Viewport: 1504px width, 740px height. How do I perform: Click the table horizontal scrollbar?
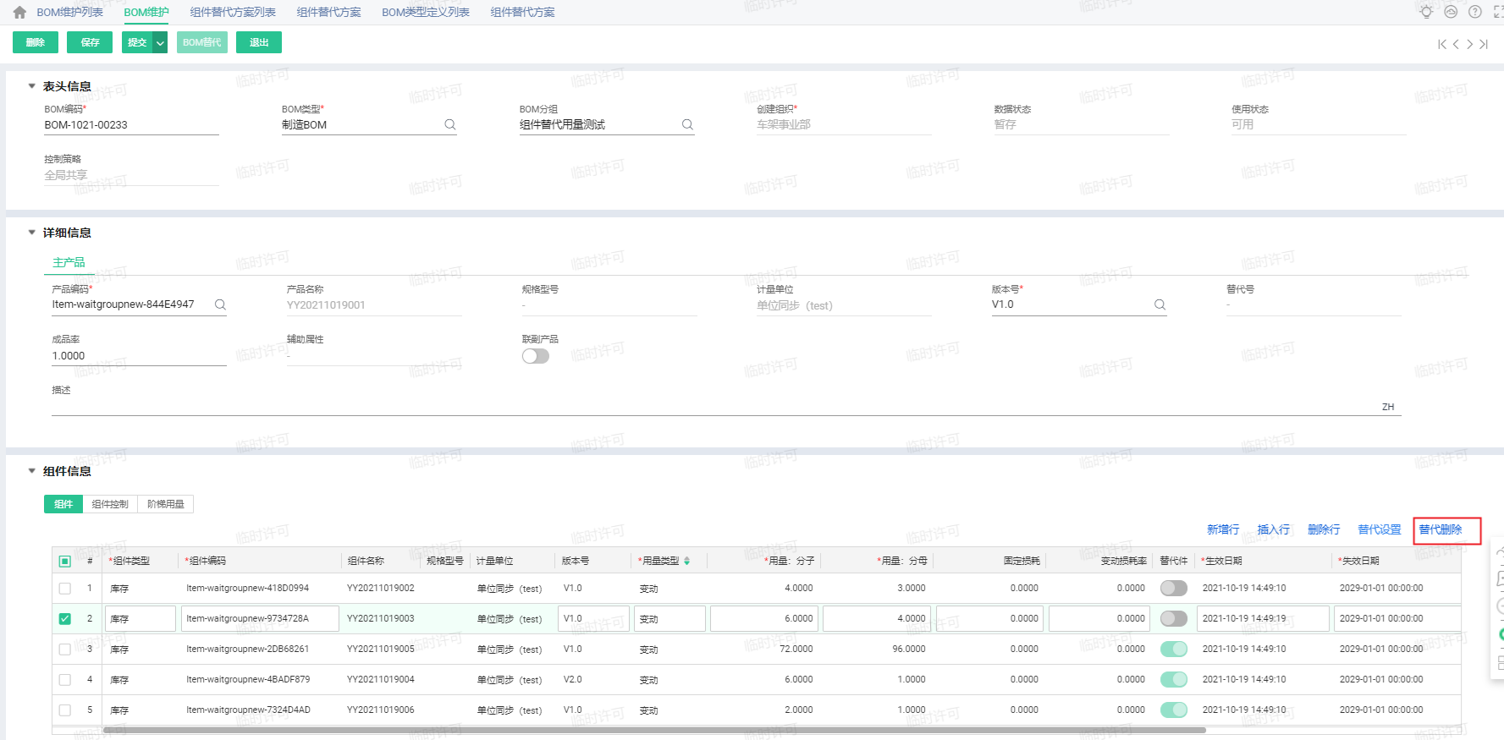click(x=654, y=730)
